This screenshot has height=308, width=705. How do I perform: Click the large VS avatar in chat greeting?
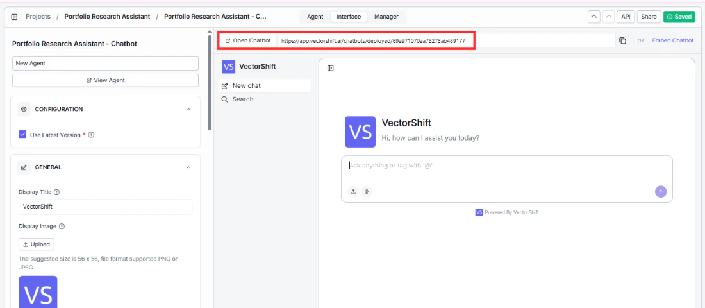pyautogui.click(x=360, y=132)
